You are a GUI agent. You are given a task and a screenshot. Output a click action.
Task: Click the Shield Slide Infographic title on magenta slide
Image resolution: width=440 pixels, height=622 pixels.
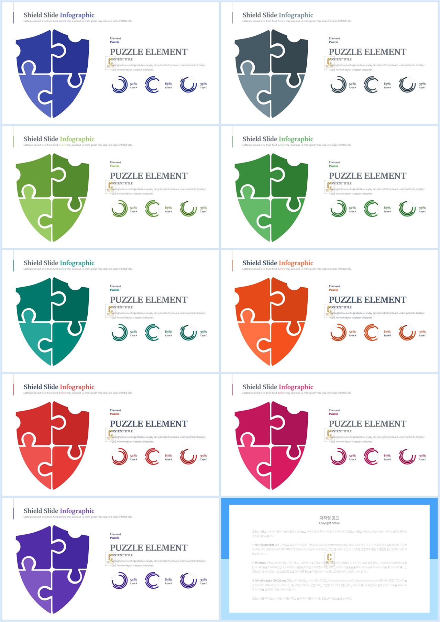point(278,387)
